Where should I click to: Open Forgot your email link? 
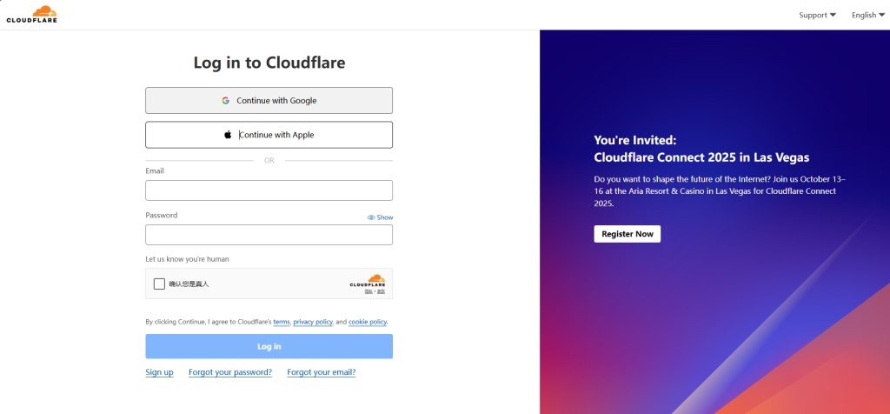[322, 372]
